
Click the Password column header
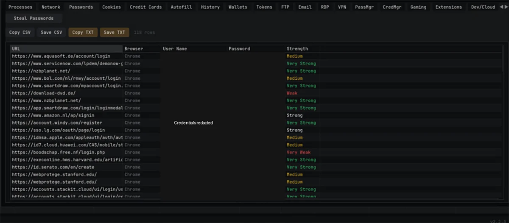pyautogui.click(x=256, y=49)
